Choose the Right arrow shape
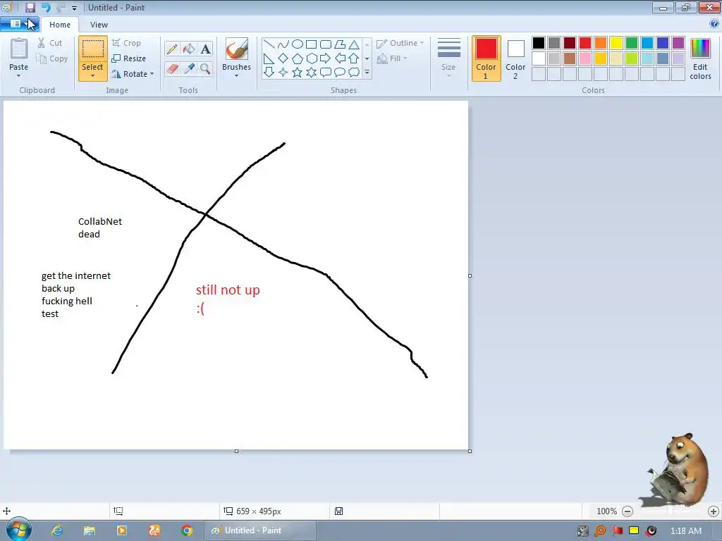Viewport: 722px width, 541px height. (x=326, y=58)
